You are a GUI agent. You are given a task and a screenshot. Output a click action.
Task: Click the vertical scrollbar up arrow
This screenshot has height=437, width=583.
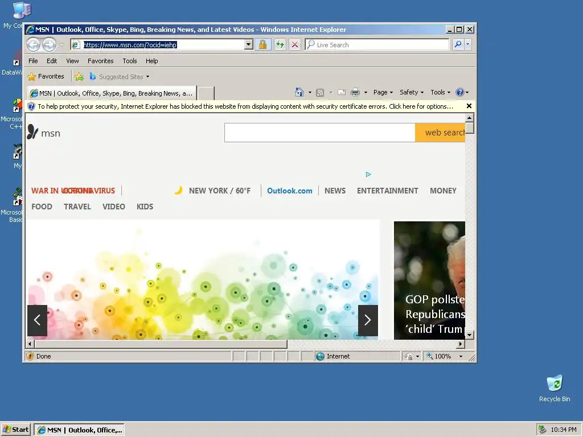(x=470, y=118)
